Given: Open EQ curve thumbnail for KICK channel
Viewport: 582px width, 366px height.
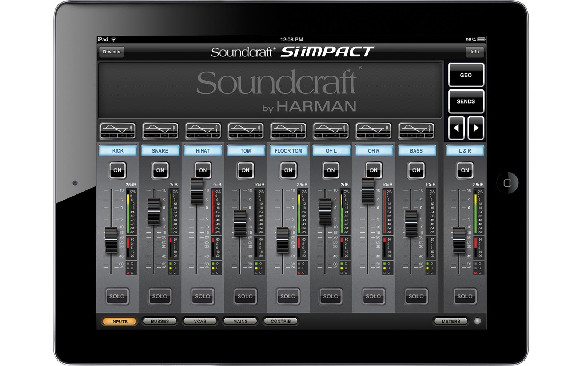Looking at the screenshot, I should click(x=117, y=131).
